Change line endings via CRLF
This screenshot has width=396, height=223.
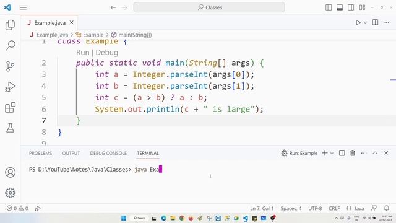[334, 208]
